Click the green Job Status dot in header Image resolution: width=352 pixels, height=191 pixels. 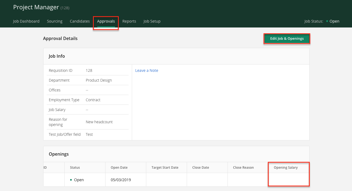point(327,21)
